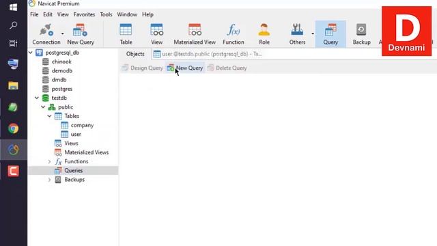Click the Design Query button
The height and width of the screenshot is (246, 437).
tap(143, 68)
